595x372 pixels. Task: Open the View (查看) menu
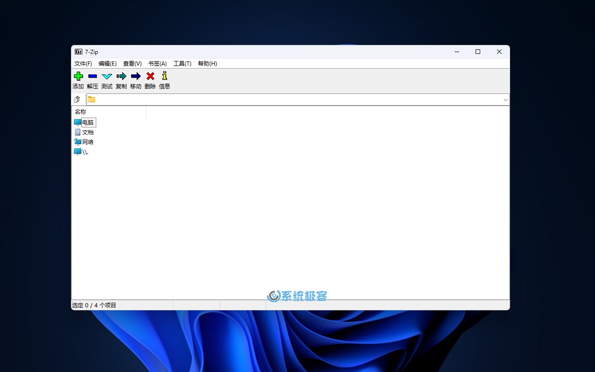[132, 64]
